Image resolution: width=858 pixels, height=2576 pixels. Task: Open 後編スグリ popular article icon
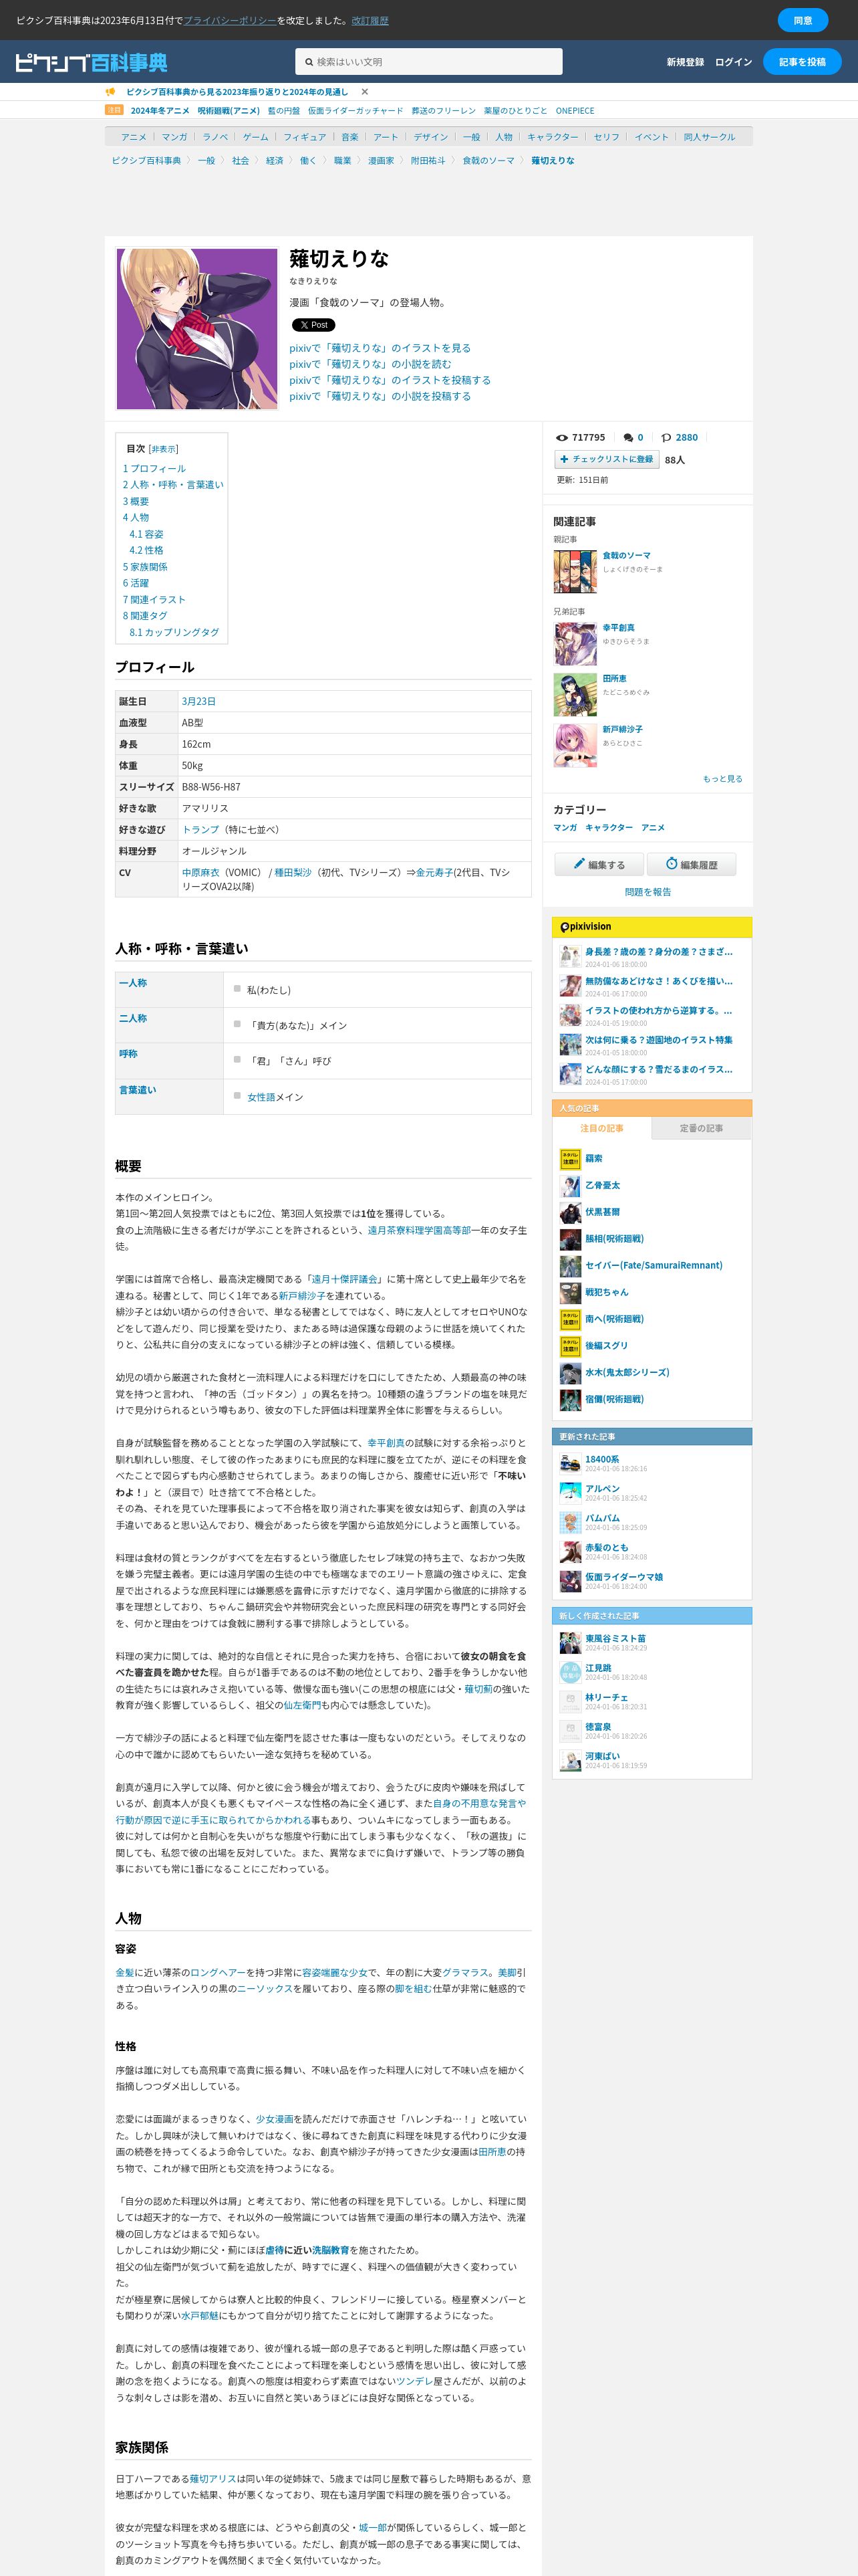tap(571, 1347)
